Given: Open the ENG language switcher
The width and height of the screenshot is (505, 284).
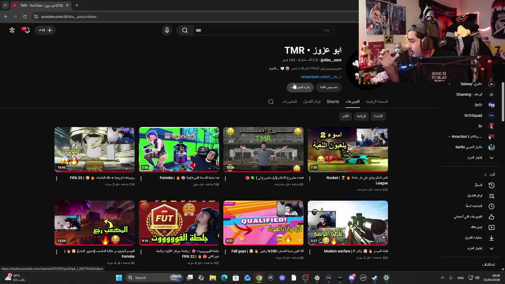Looking at the screenshot, I should click(461, 278).
